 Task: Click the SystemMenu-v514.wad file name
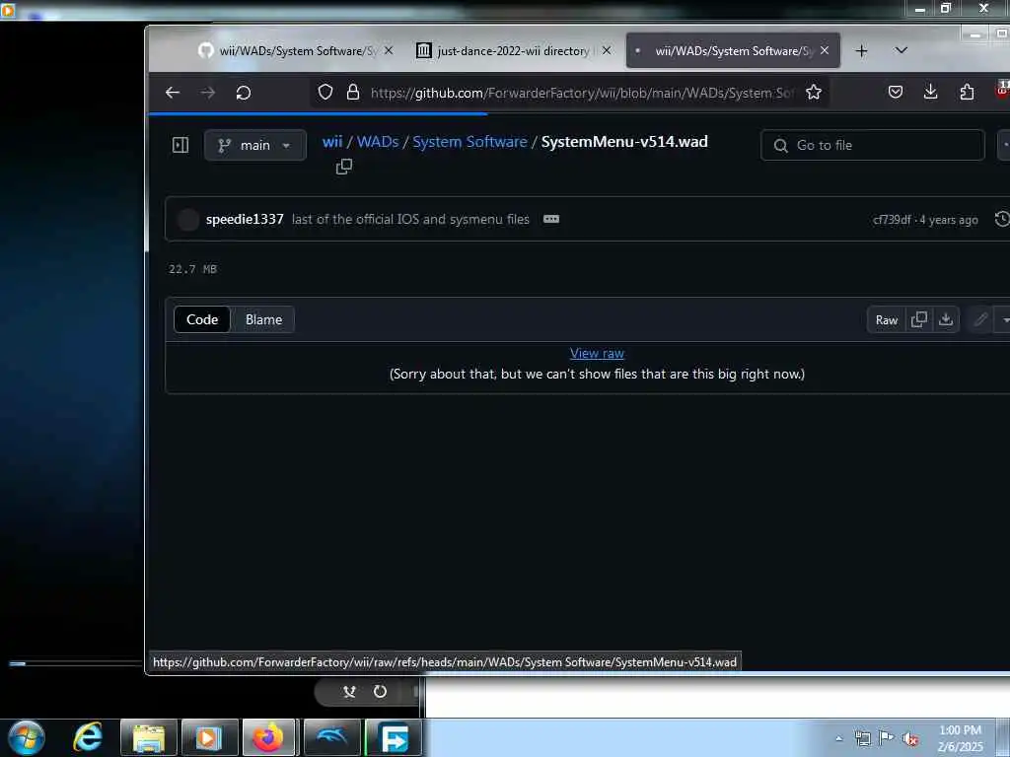pos(624,142)
